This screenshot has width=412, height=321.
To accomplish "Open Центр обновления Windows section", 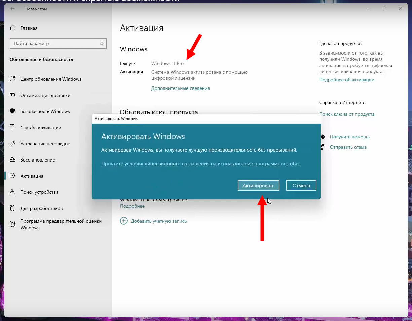I will tap(58, 79).
